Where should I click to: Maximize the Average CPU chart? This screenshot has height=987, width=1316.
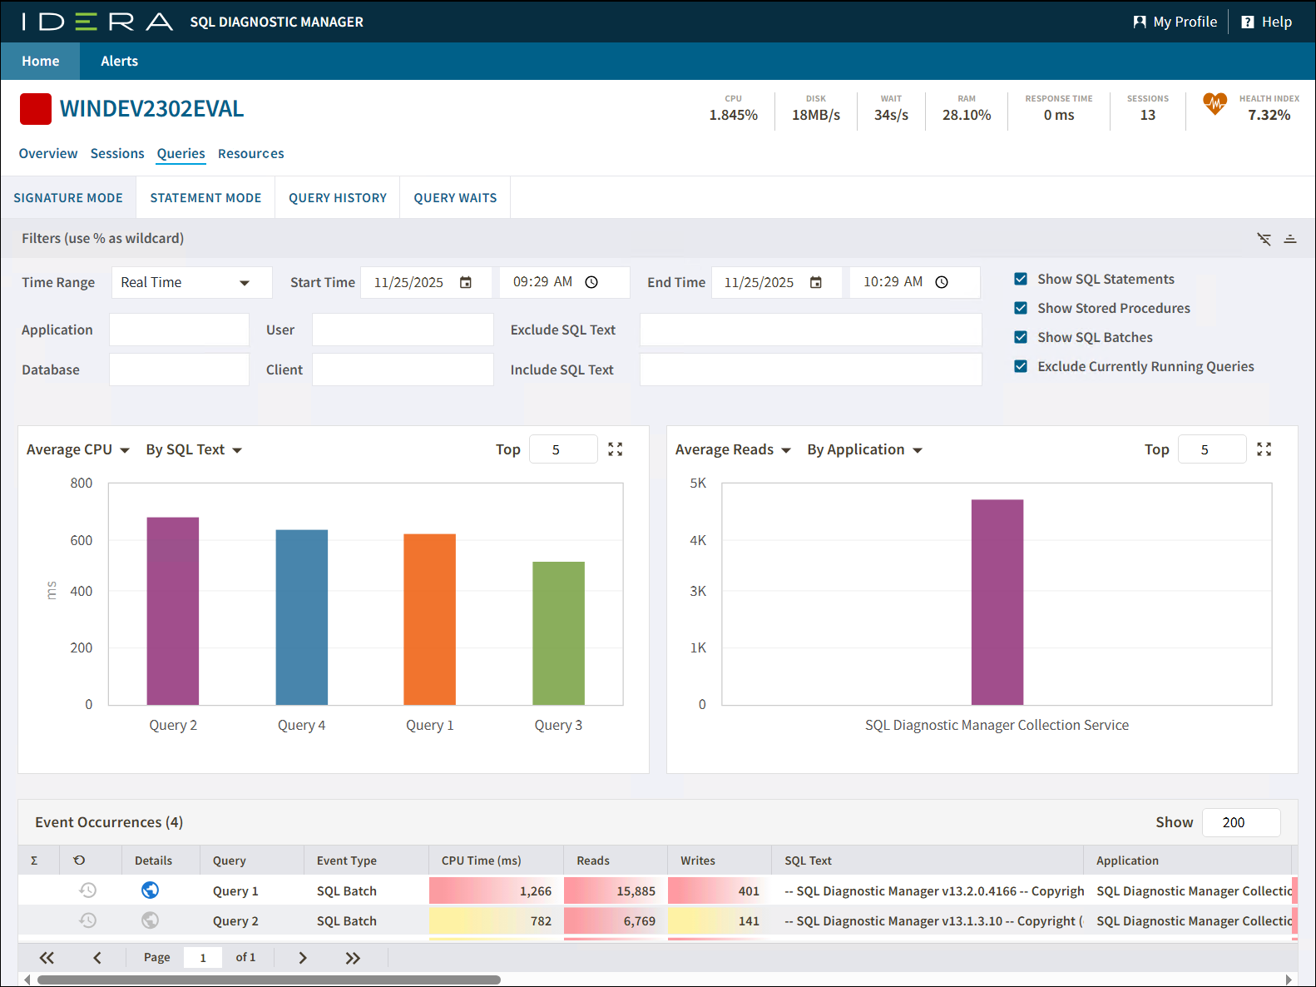(616, 449)
